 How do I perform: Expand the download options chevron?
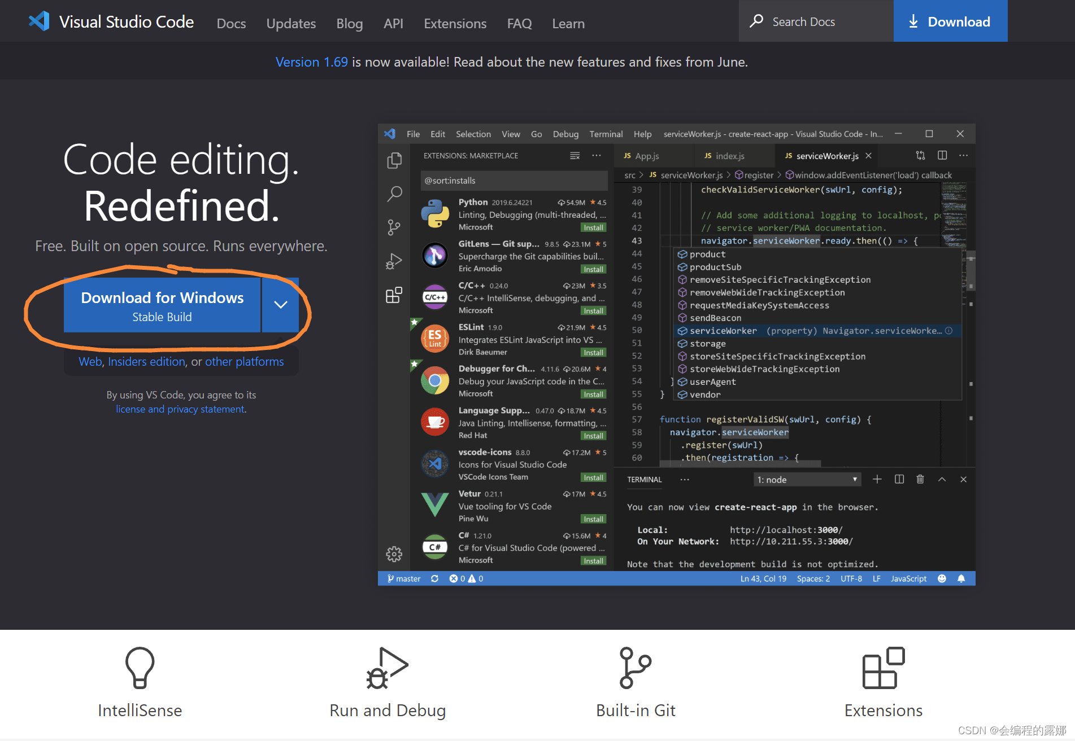(280, 305)
